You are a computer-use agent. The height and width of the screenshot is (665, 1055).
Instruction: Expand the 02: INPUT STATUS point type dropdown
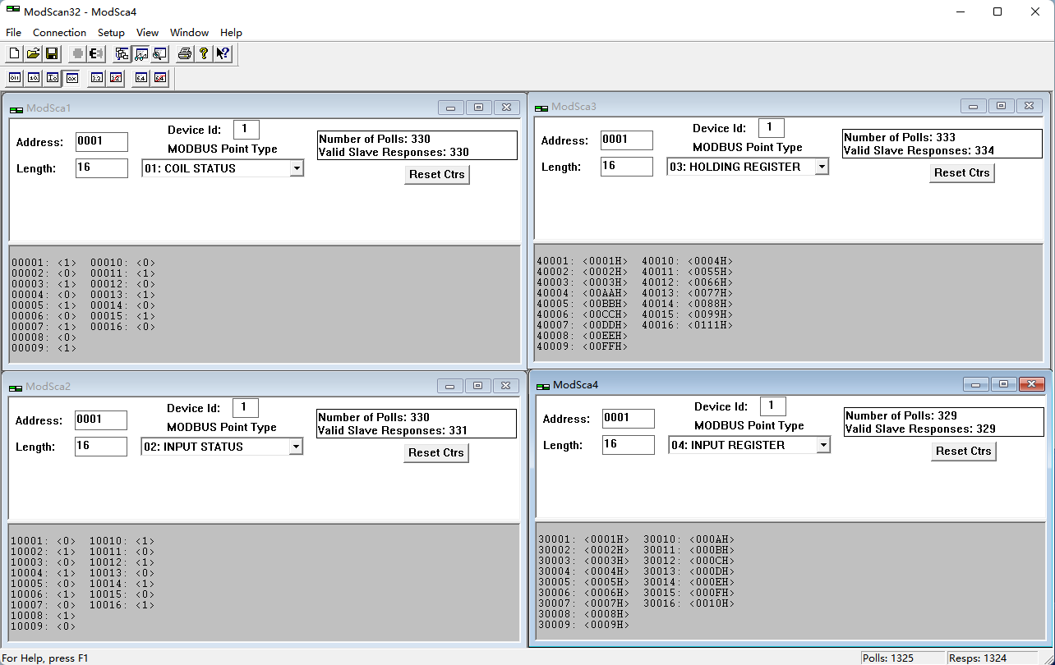click(296, 447)
